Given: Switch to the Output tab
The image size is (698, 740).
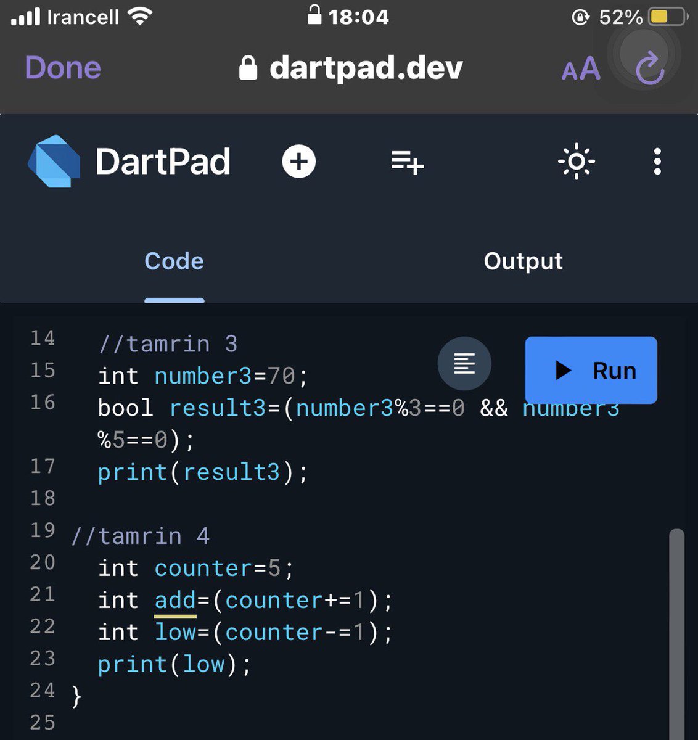Looking at the screenshot, I should pyautogui.click(x=523, y=261).
